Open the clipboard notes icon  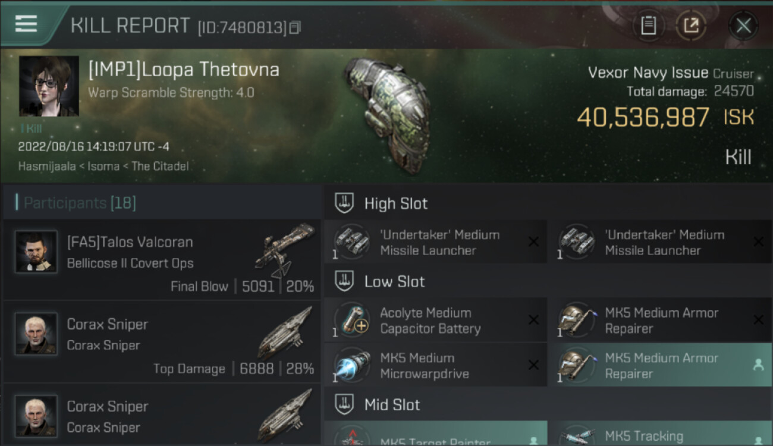tap(648, 26)
